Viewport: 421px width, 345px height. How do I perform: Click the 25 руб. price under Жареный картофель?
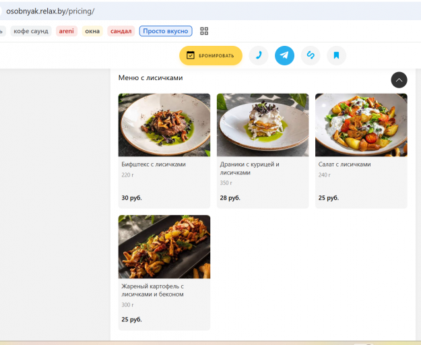point(131,319)
